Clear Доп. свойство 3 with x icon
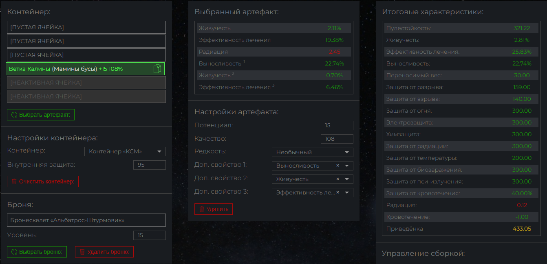 point(337,192)
